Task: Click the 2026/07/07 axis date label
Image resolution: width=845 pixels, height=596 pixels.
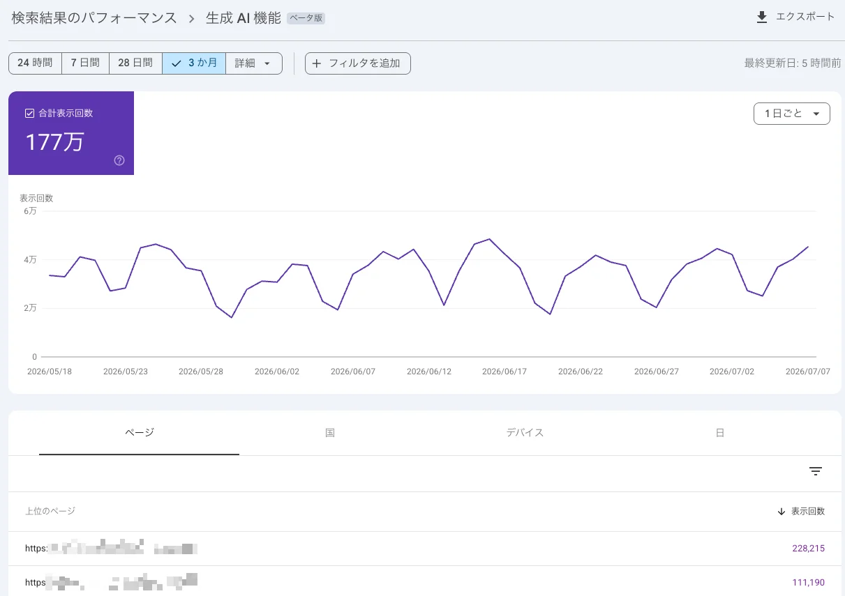Action: [808, 372]
